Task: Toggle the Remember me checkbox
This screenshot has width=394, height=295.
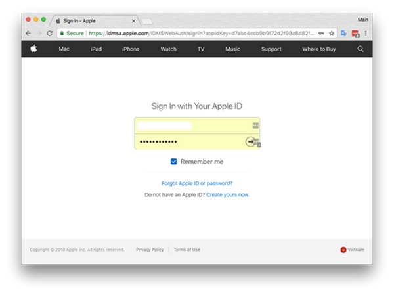Action: [173, 162]
